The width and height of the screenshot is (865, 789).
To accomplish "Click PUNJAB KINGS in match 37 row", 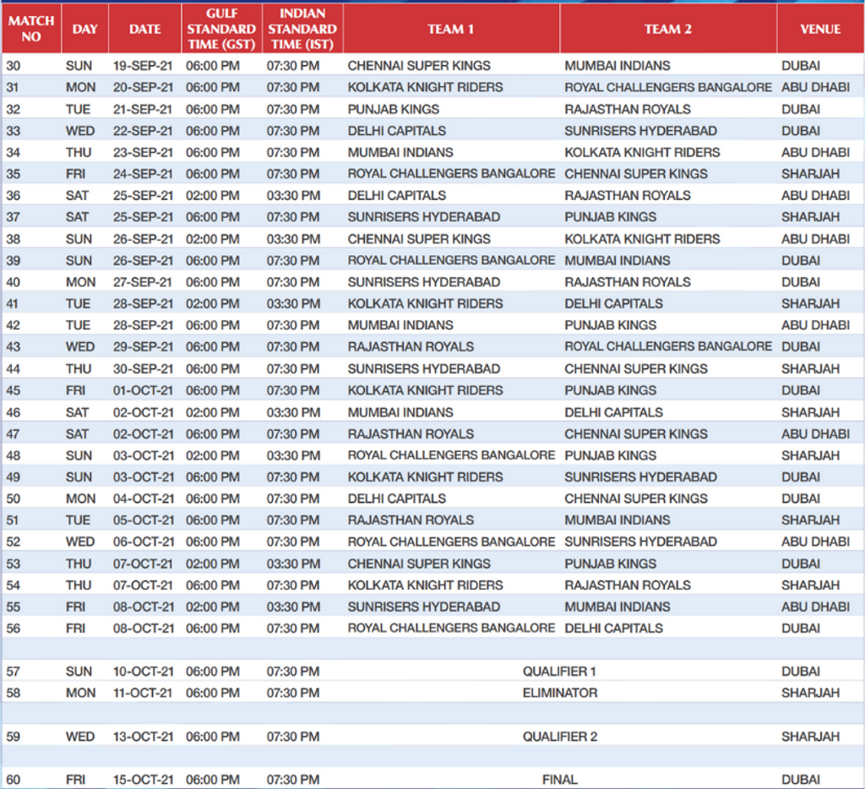I will 610,217.
